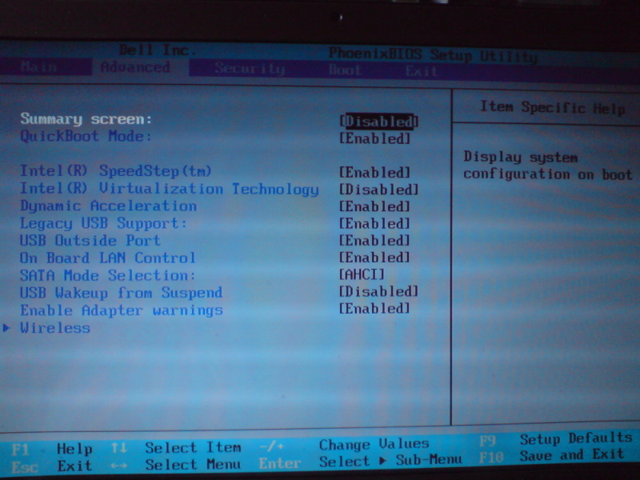Select the USB Outside Port label
The image size is (640, 480).
90,241
